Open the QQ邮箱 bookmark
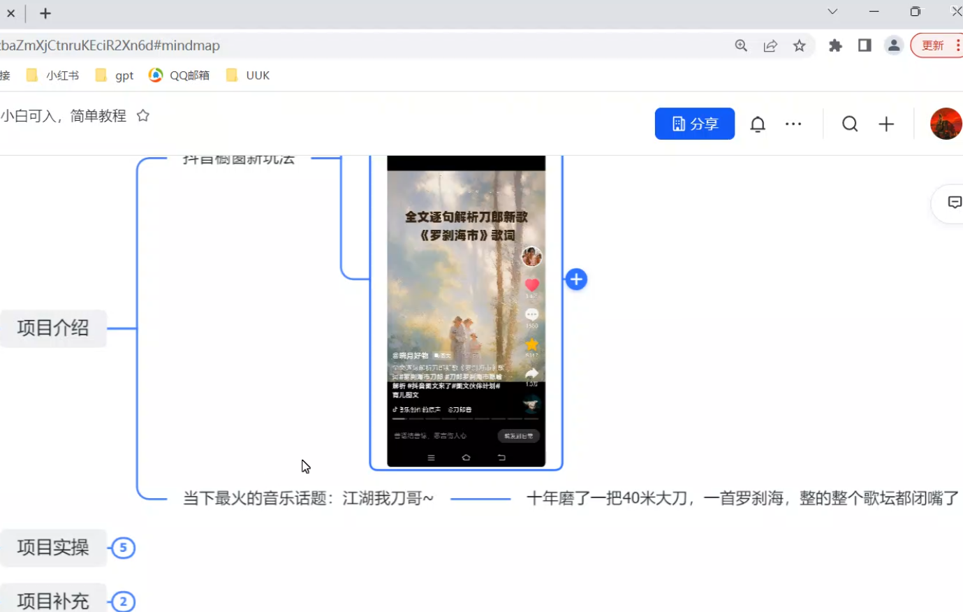 [x=179, y=75]
